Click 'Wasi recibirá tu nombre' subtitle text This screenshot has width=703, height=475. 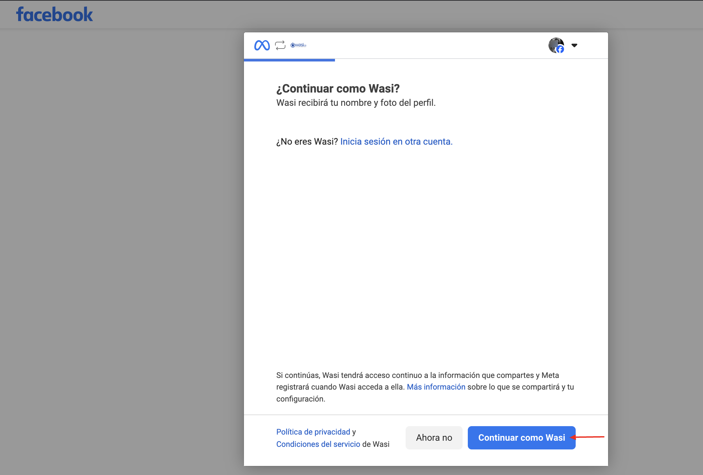coord(356,103)
